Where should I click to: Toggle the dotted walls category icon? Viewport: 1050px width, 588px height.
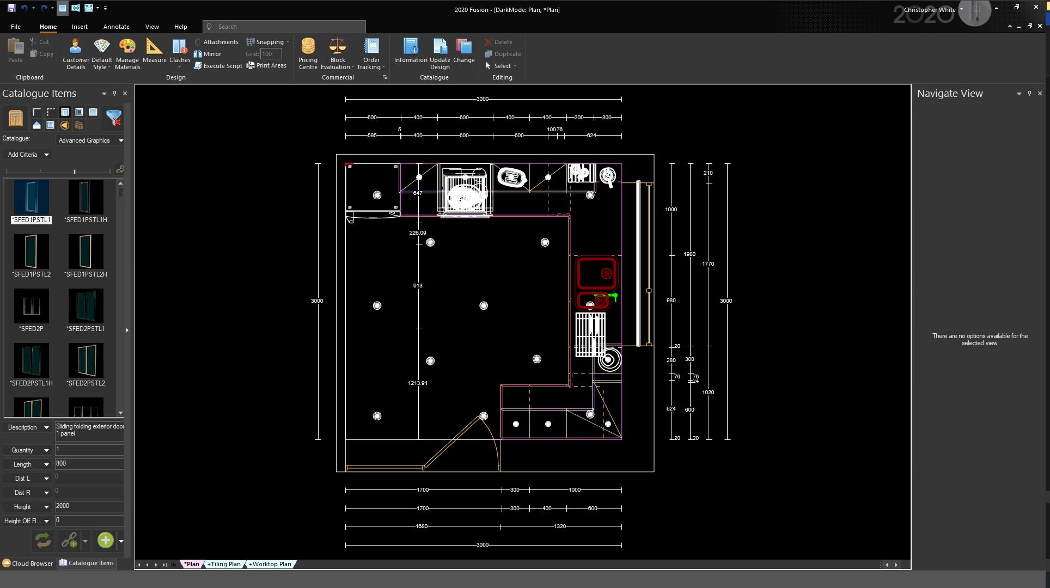tap(51, 112)
